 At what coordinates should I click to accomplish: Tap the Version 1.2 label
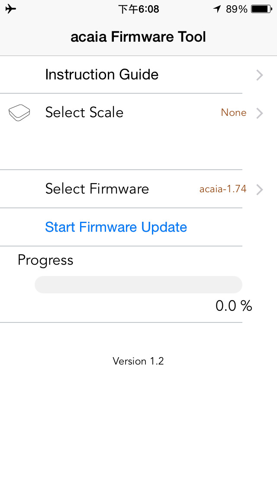[x=138, y=361]
